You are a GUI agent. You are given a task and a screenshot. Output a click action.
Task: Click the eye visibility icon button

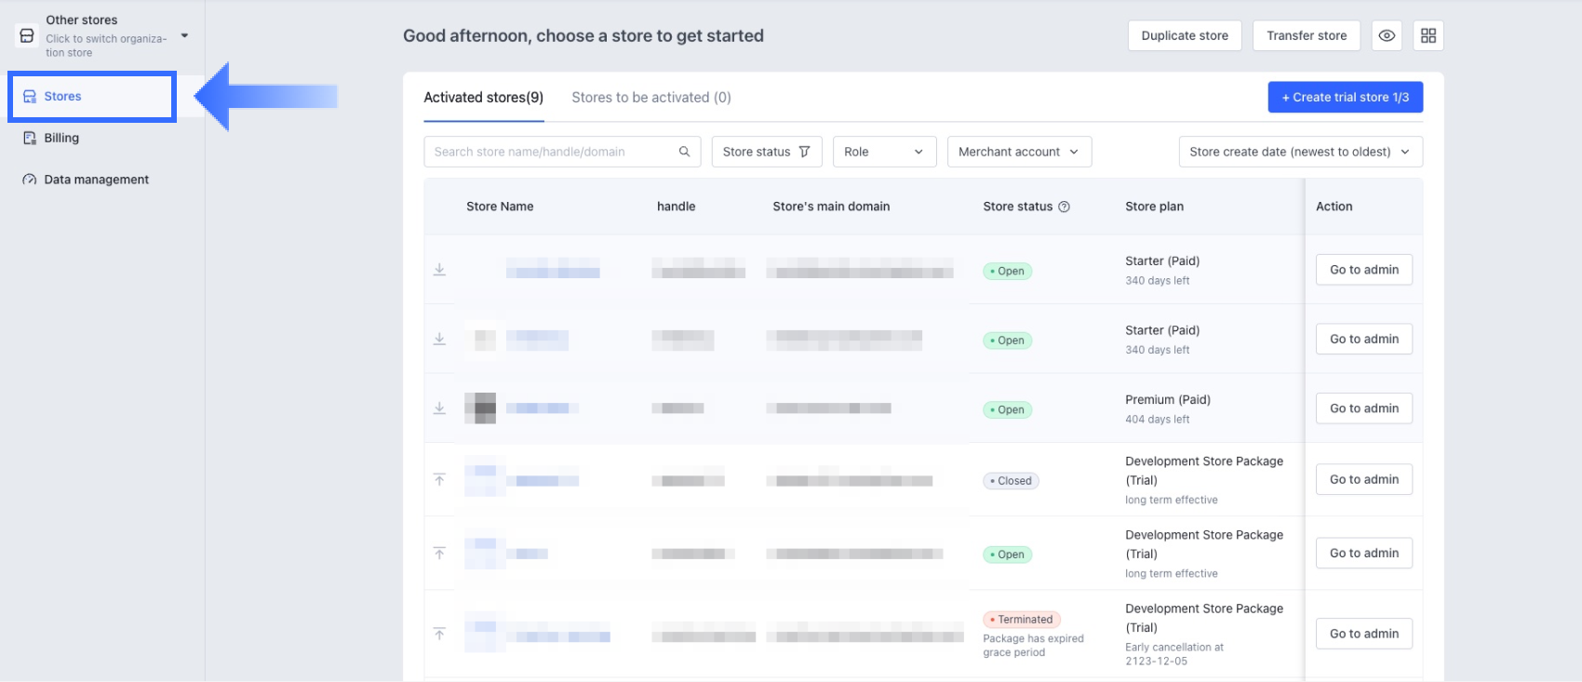(x=1386, y=36)
